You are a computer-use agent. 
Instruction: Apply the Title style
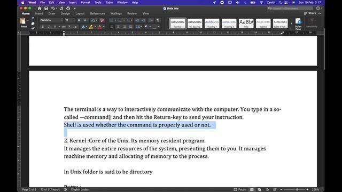coord(246,23)
